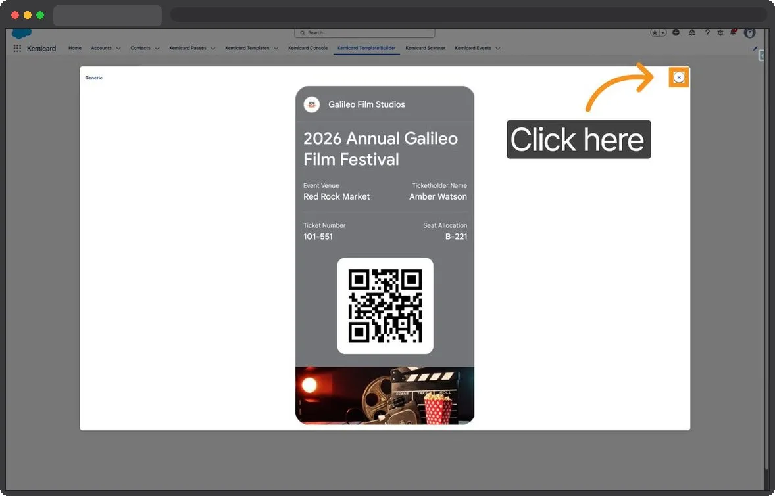
Task: Open the Kemicard Templates tab
Action: pyautogui.click(x=247, y=48)
